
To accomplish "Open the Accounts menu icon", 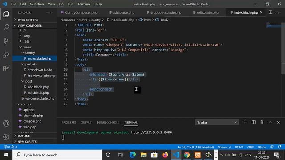I will tap(6, 124).
